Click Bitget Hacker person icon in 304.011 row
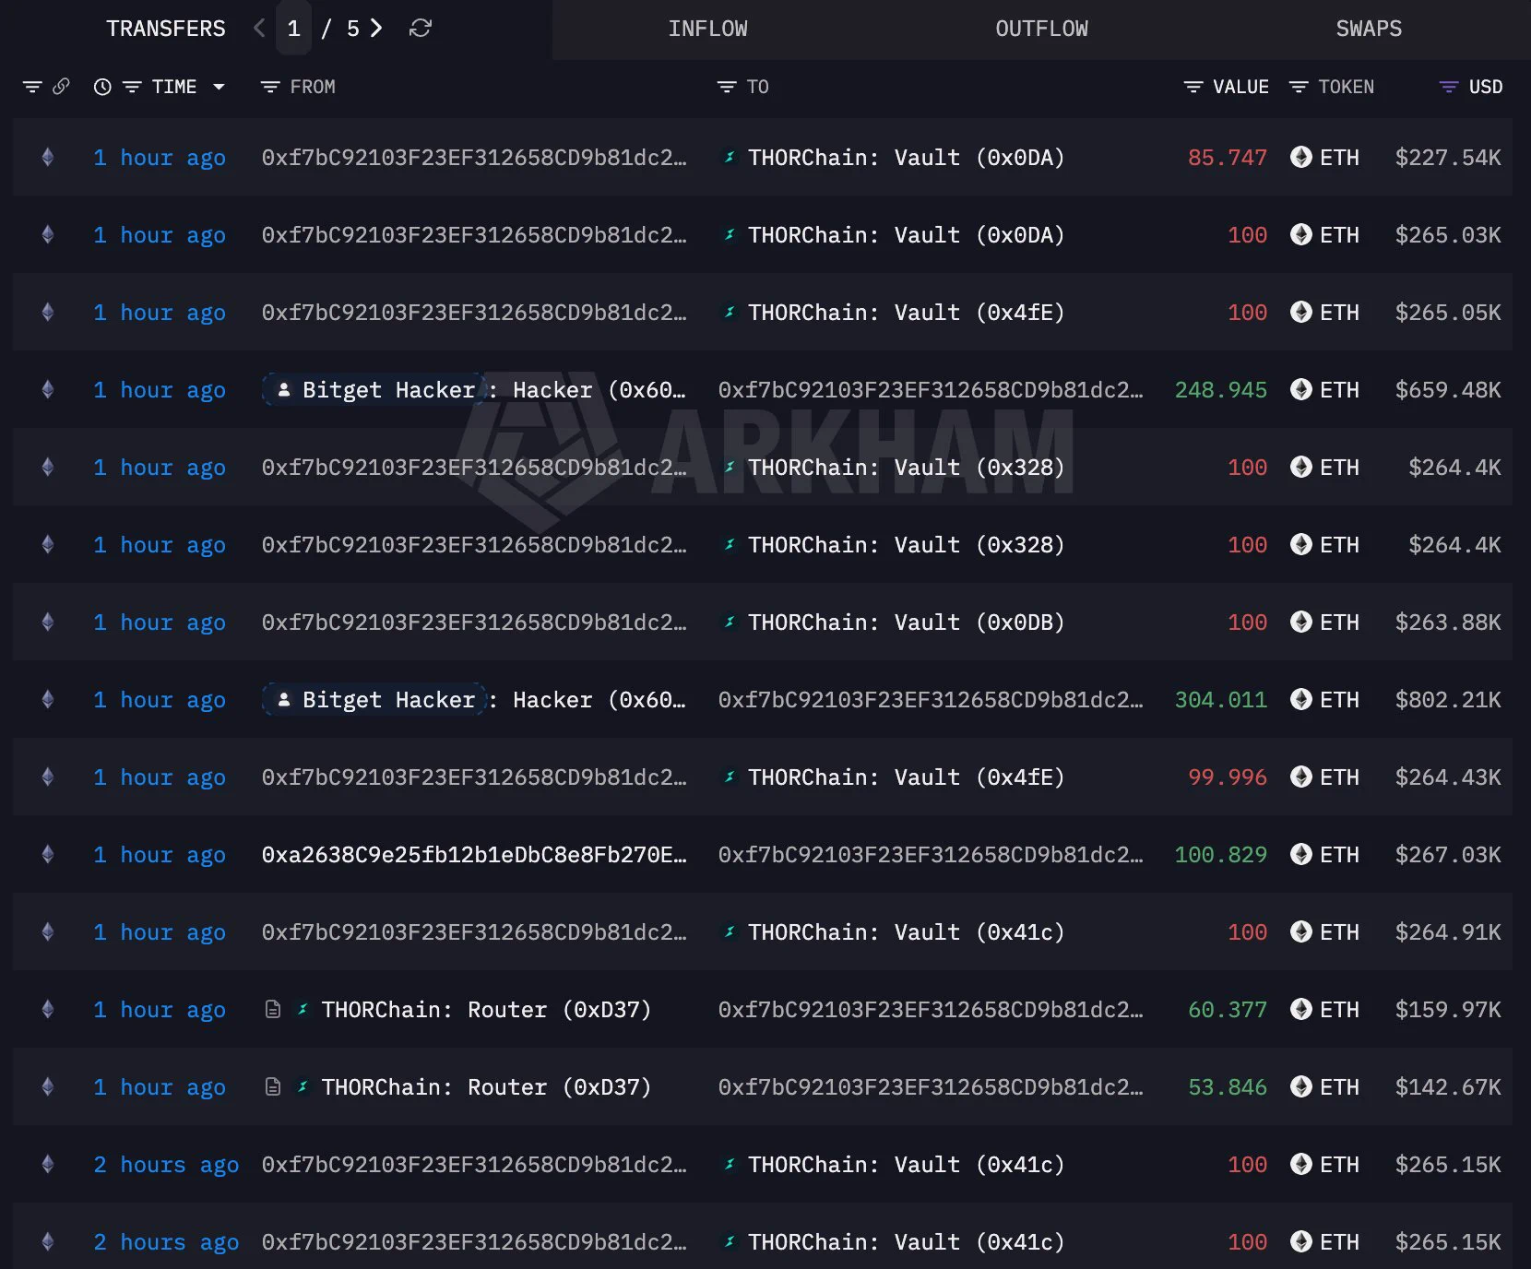The image size is (1531, 1269). tap(284, 700)
